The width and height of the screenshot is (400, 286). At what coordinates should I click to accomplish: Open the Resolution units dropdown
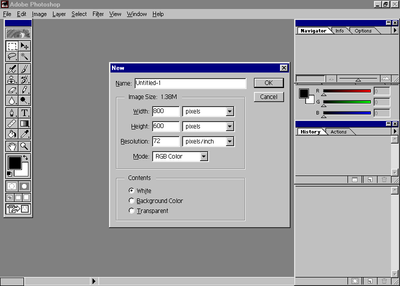point(229,141)
